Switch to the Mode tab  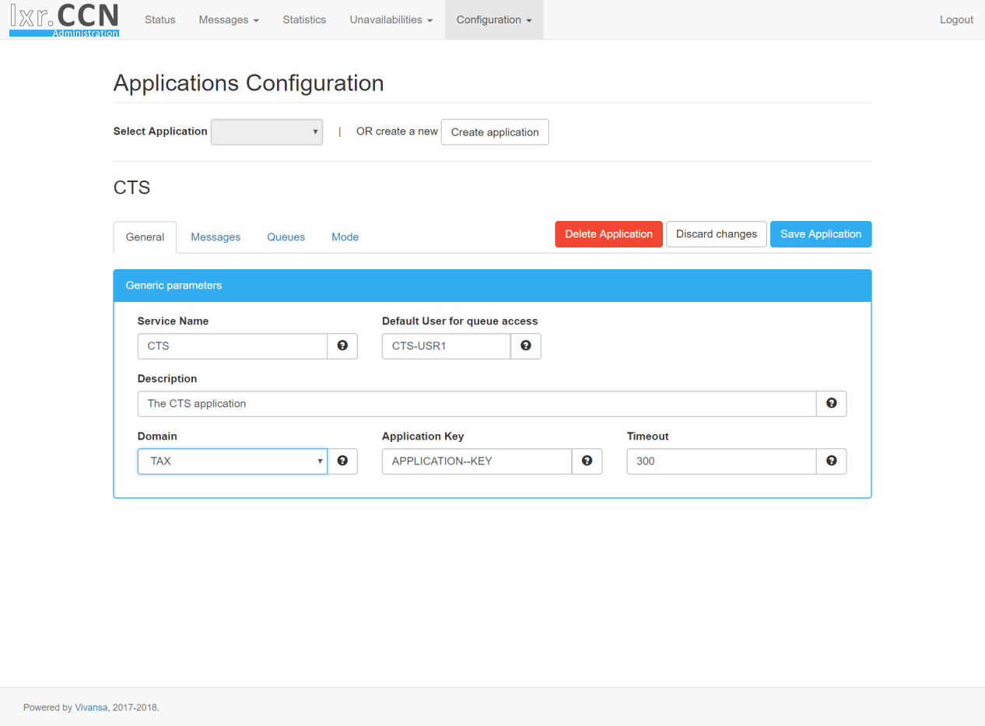tap(345, 237)
